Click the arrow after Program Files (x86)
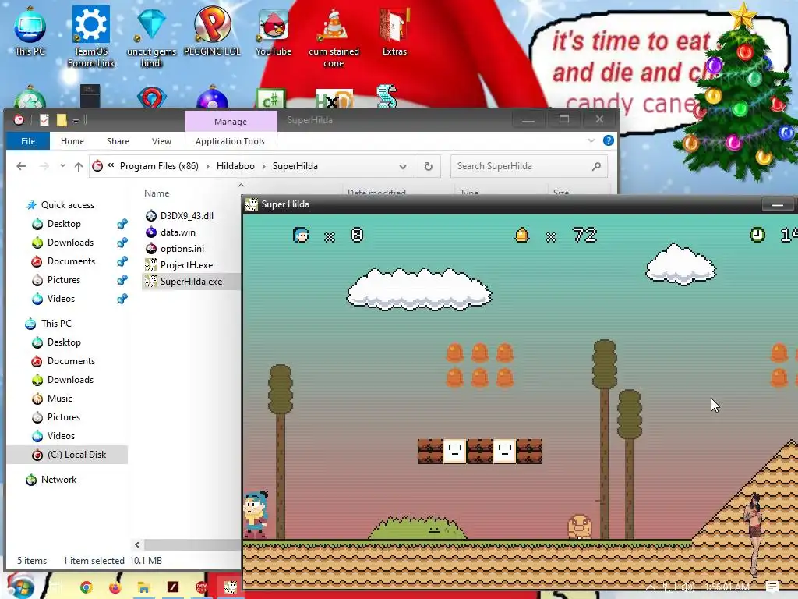This screenshot has width=798, height=599. [207, 166]
